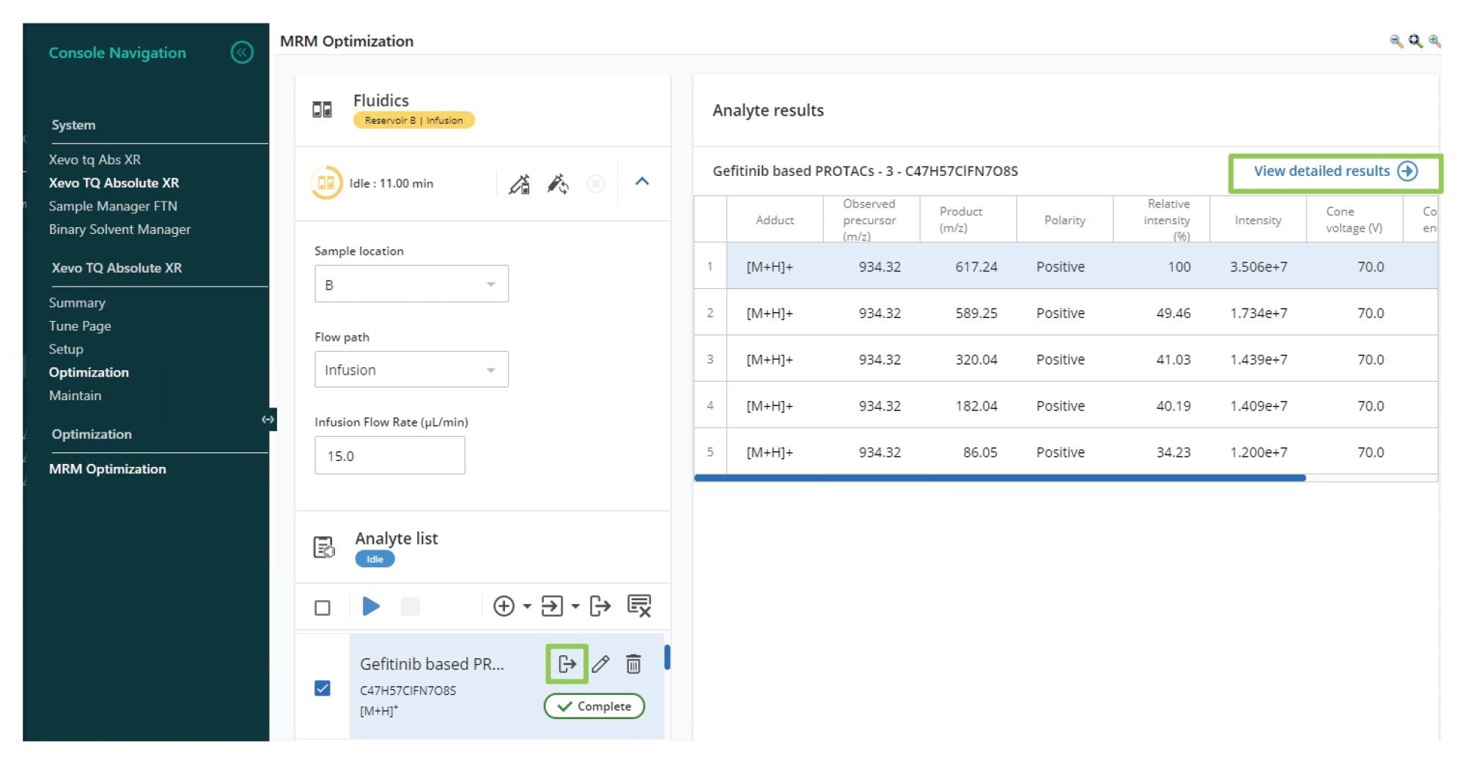The image size is (1466, 763).
Task: Start the analyte list run
Action: (371, 607)
